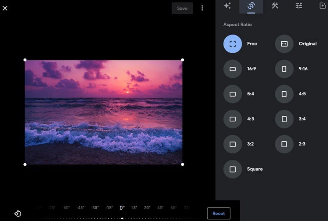Viewport: 328px width, 221px height.
Task: Click the '3:4' ratio label
Action: (302, 119)
